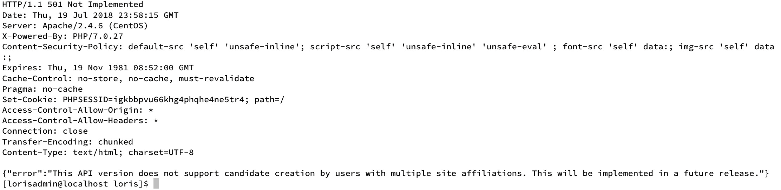The height and width of the screenshot is (190, 781).
Task: Click the Transfer-Encoding: chunked line
Action: 67,142
